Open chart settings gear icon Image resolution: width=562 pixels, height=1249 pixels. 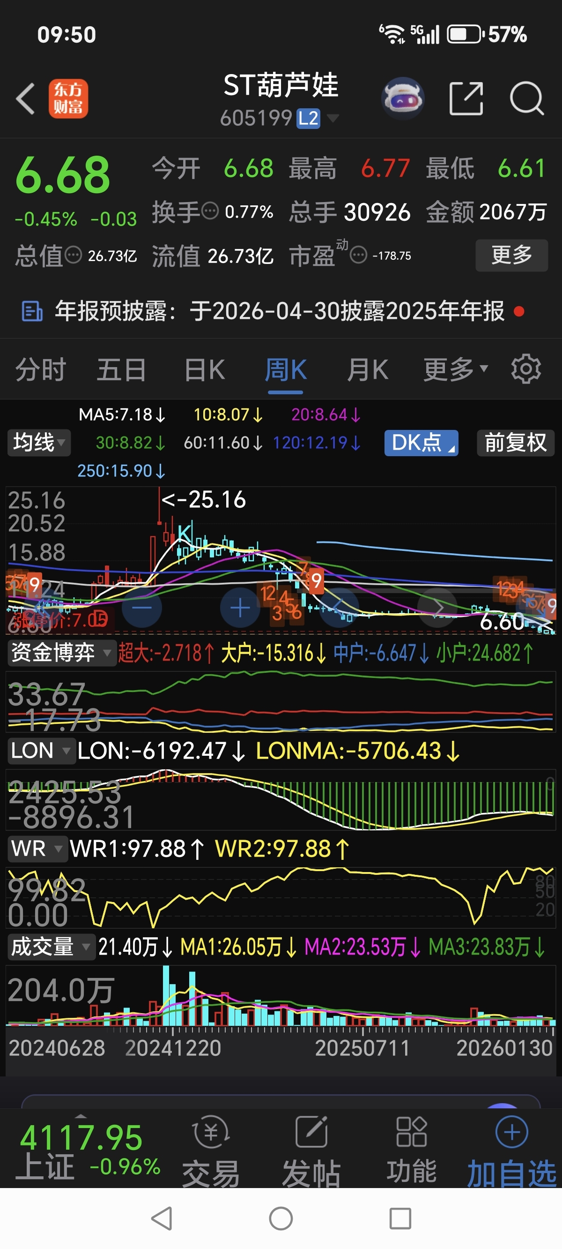click(x=525, y=369)
